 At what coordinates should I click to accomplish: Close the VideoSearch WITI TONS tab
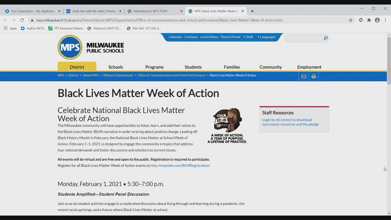181,11
